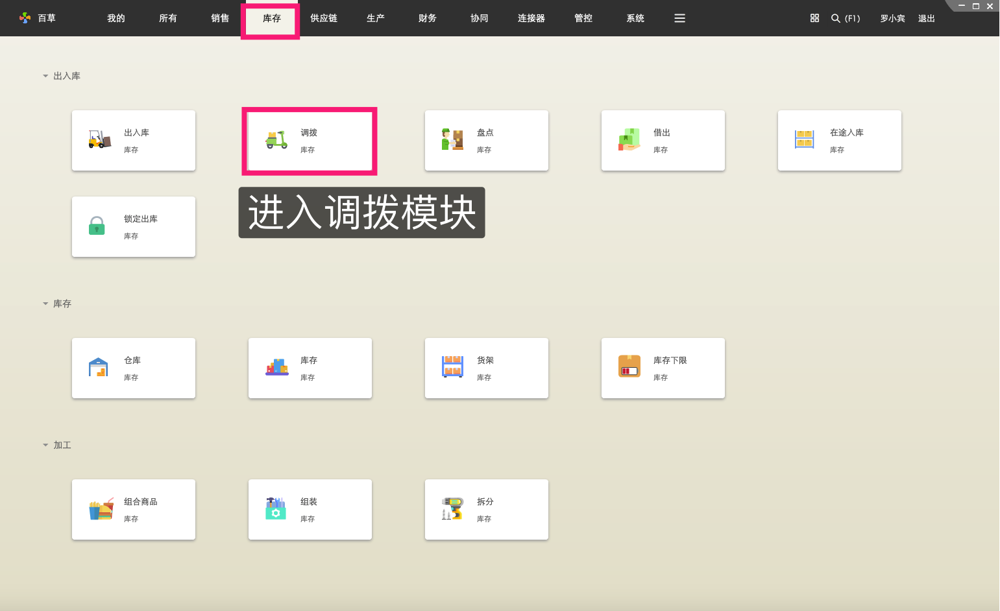Open the 出入库 module tile
This screenshot has width=1000, height=611.
click(x=133, y=140)
